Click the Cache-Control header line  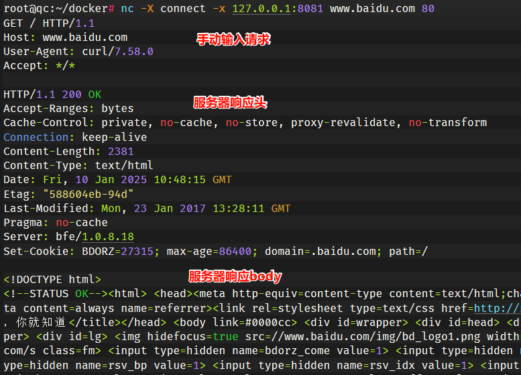point(245,122)
